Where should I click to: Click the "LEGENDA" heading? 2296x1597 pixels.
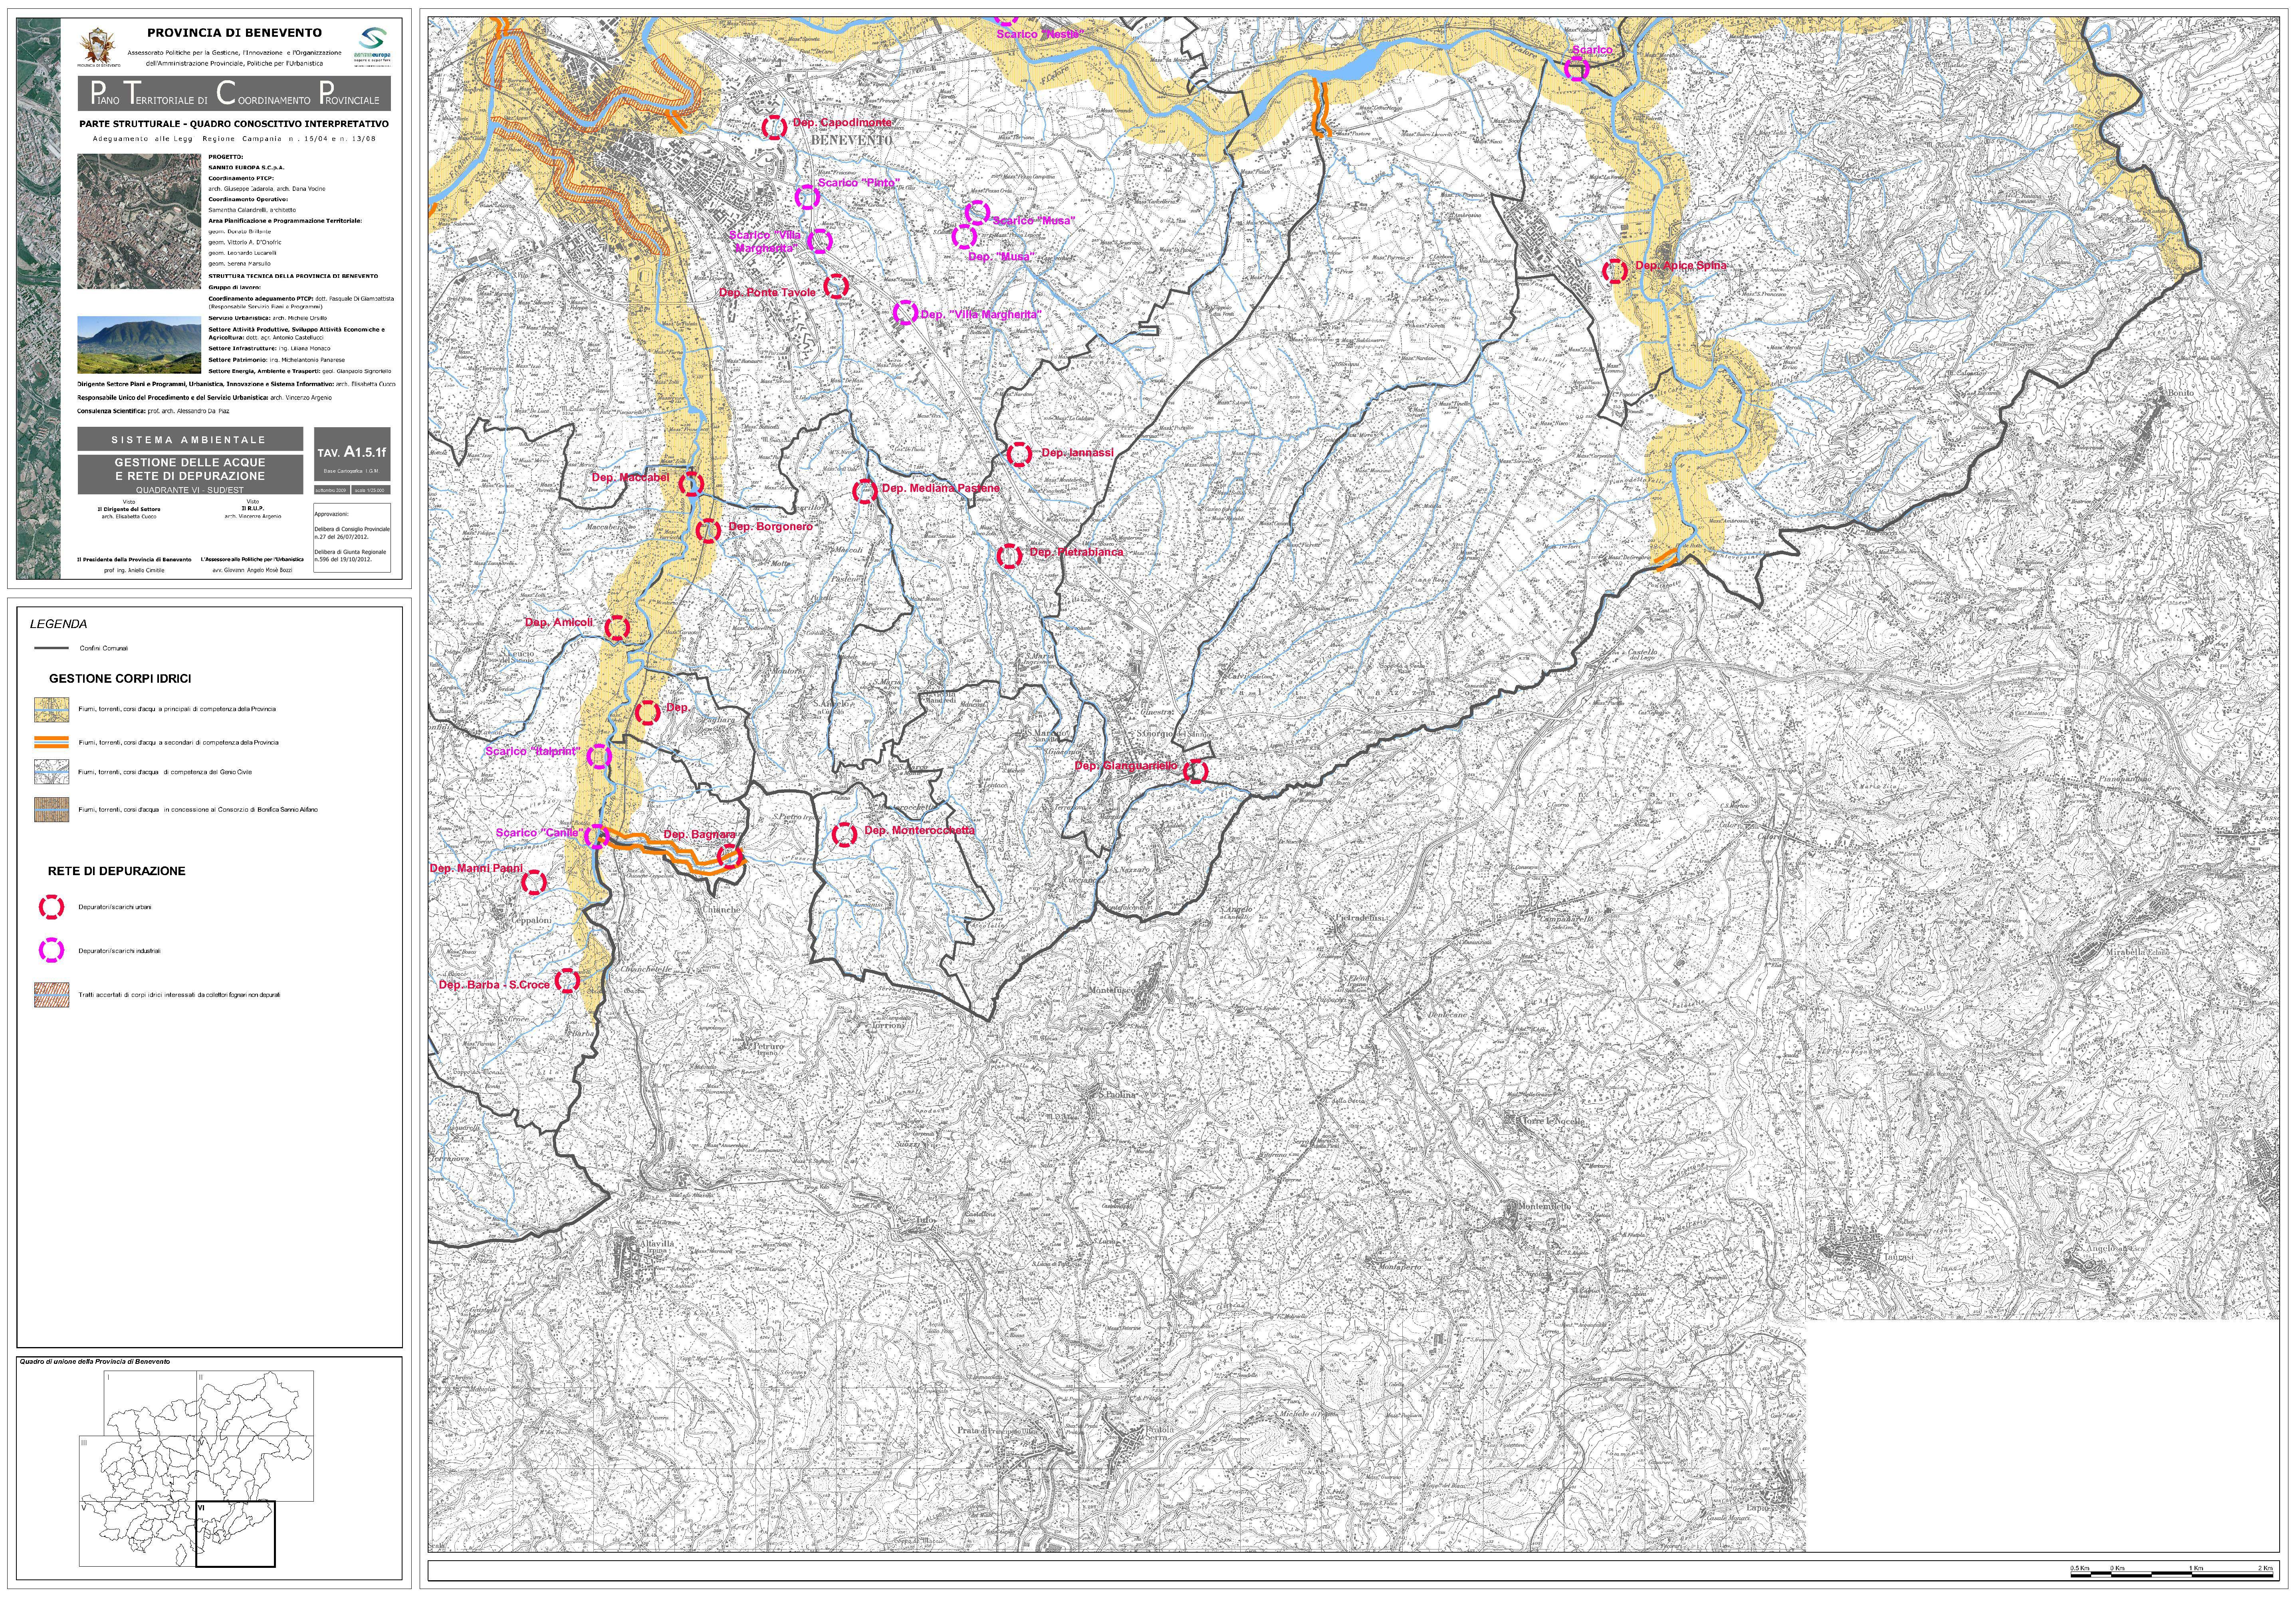click(x=58, y=624)
